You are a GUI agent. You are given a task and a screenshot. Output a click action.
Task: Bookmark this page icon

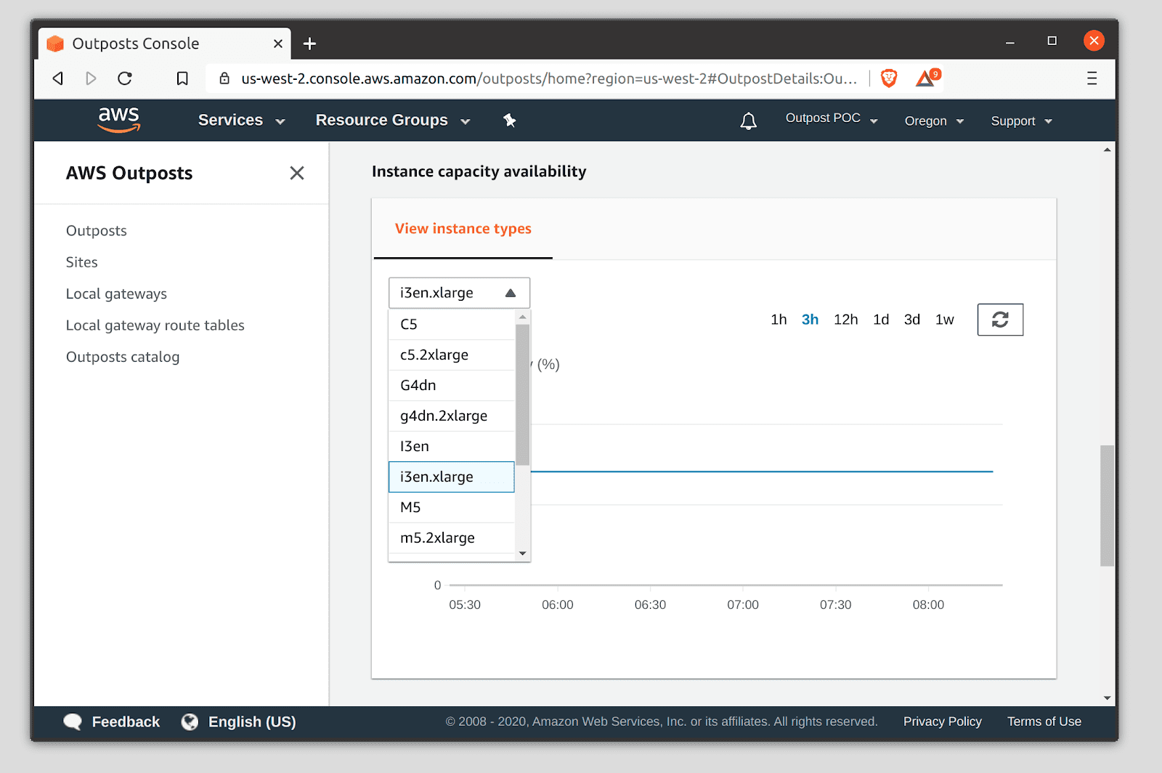(182, 78)
